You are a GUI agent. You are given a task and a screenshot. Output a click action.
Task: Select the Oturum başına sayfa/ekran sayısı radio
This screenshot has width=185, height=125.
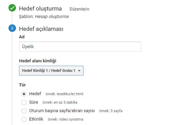[x=24, y=111]
